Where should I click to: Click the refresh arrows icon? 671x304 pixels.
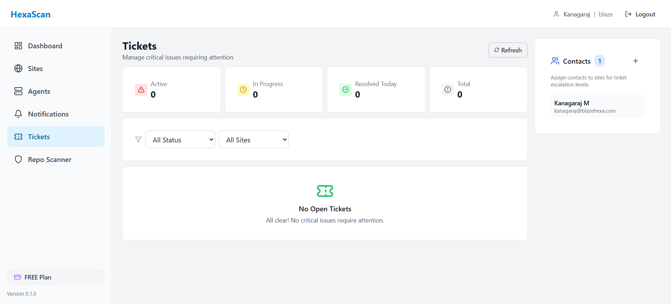(497, 50)
